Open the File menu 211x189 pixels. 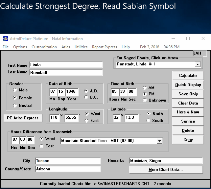click(6, 47)
